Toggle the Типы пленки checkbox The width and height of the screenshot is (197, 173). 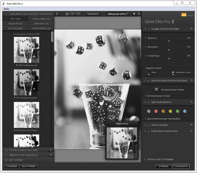pos(149,125)
